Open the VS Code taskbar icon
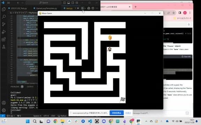The width and height of the screenshot is (201, 125). (x=90, y=121)
